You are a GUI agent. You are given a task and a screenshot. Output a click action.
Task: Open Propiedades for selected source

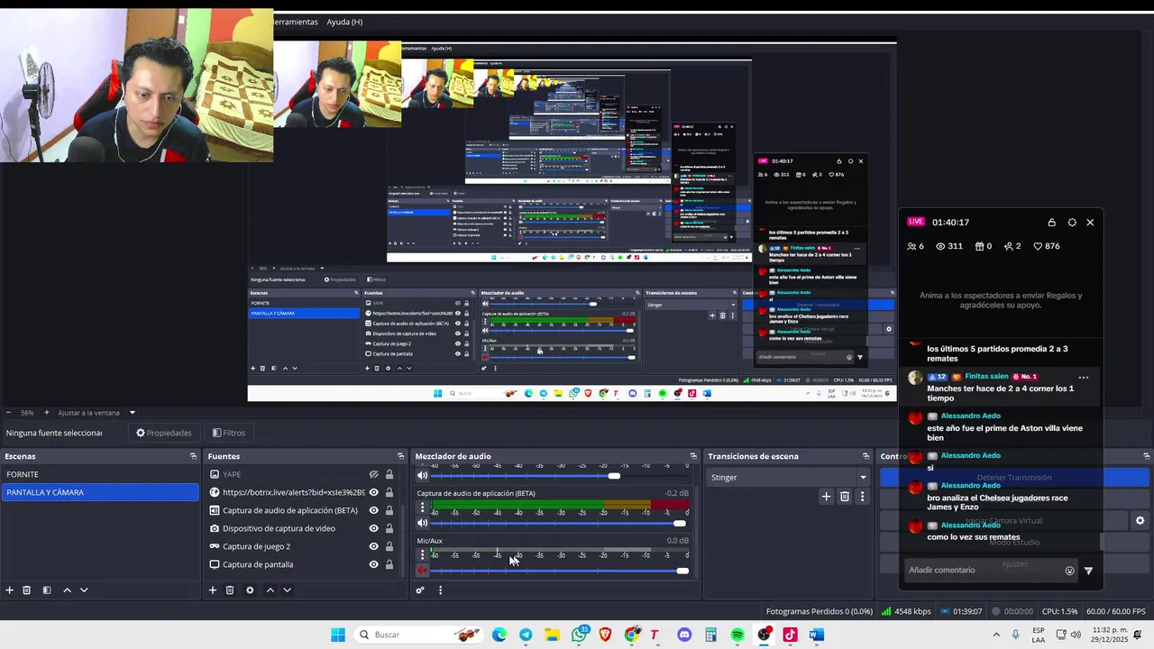coord(164,433)
